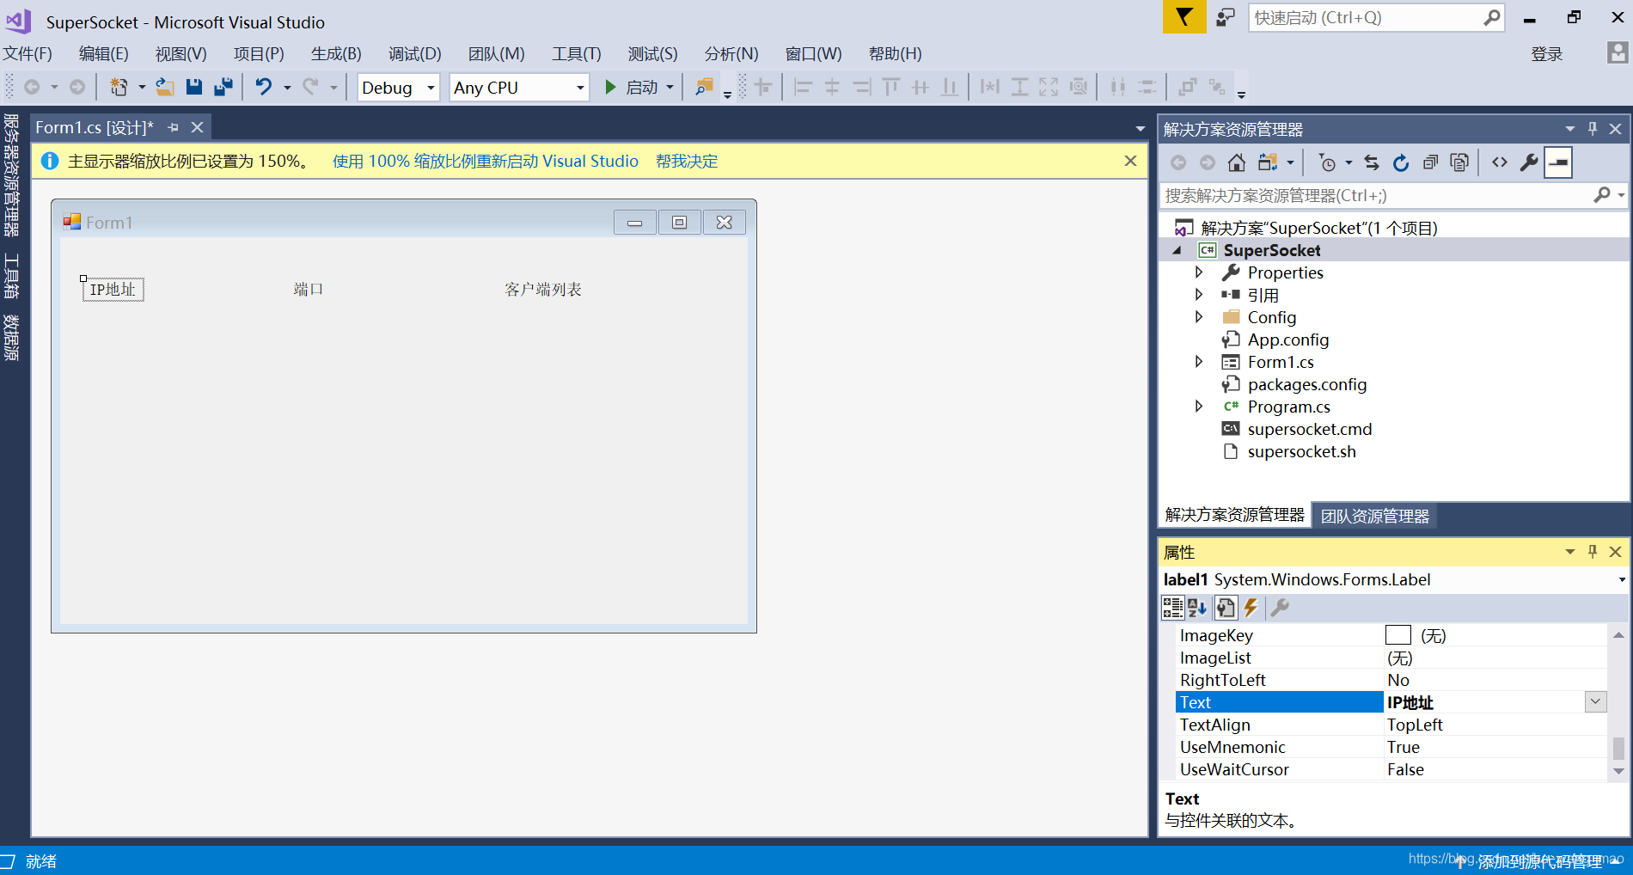Undo the last action with the toolbar arrow
The image size is (1633, 875).
tap(264, 87)
